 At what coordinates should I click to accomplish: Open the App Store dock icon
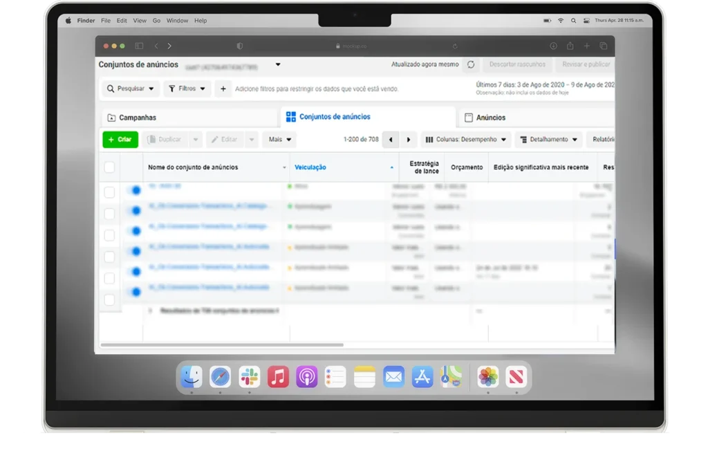(422, 377)
